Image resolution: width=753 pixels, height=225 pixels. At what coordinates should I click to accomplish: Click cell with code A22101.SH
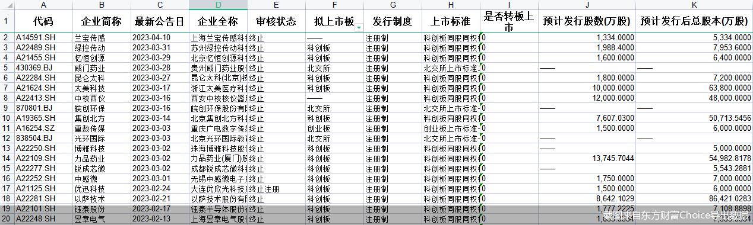[x=43, y=209]
